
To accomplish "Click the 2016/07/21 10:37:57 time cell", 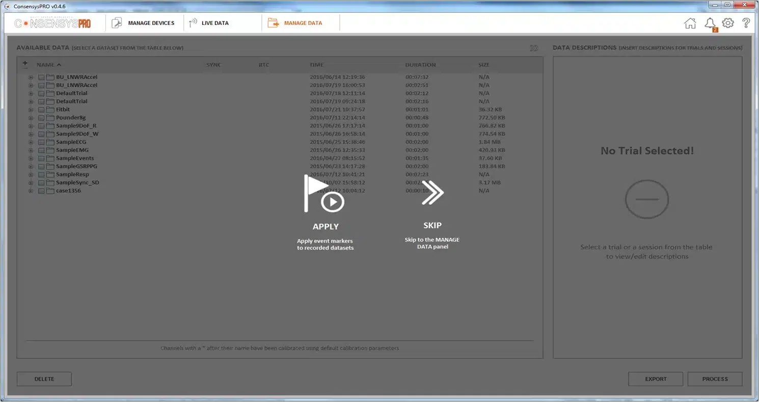I will click(337, 110).
